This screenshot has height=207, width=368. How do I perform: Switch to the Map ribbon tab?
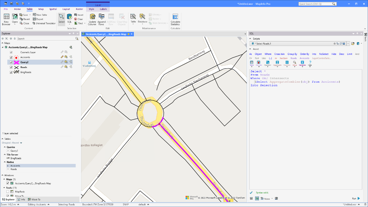41,9
